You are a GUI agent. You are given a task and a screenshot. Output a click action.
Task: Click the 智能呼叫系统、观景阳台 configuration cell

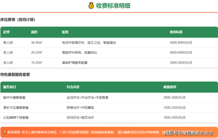pos(80,53)
